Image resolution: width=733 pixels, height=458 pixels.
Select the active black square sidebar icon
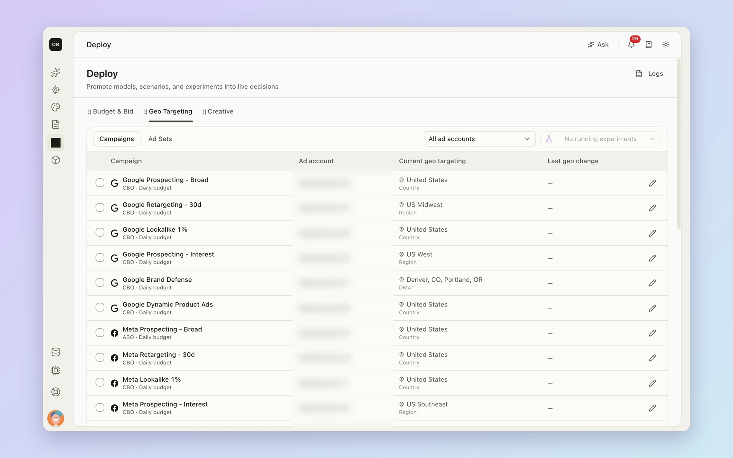point(56,143)
